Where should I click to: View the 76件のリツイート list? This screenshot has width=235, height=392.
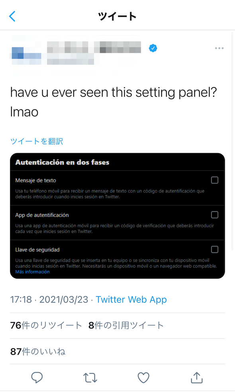click(46, 326)
